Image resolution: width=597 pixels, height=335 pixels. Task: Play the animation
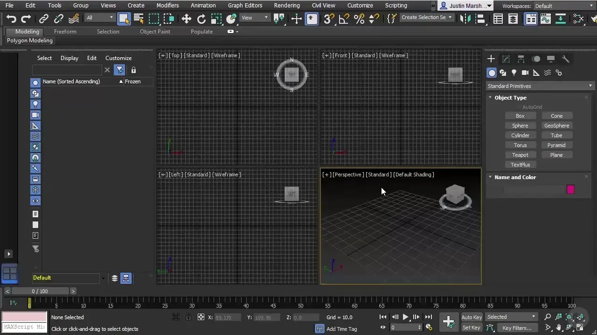coord(405,317)
